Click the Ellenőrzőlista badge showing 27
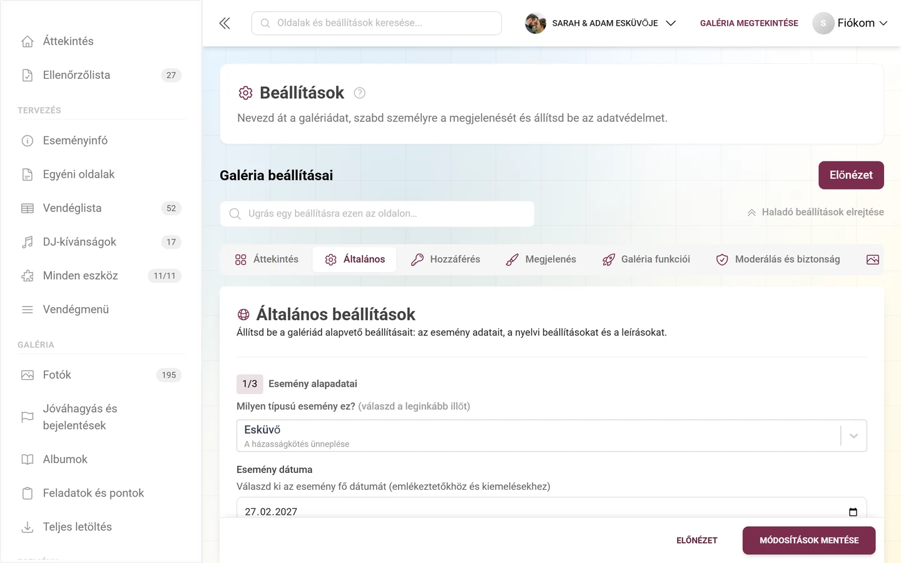Viewport: 901px width, 563px height. click(x=171, y=75)
